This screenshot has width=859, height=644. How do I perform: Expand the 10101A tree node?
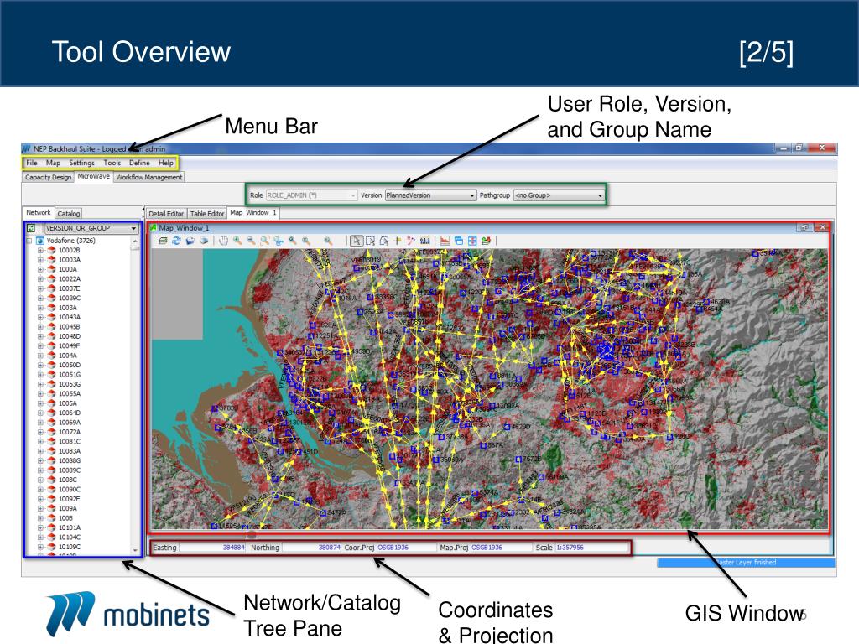tap(40, 528)
